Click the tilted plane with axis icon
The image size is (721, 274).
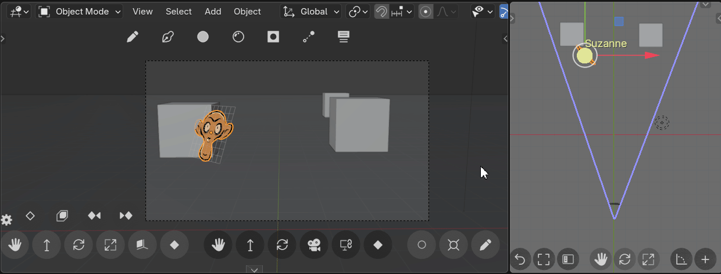click(142, 245)
